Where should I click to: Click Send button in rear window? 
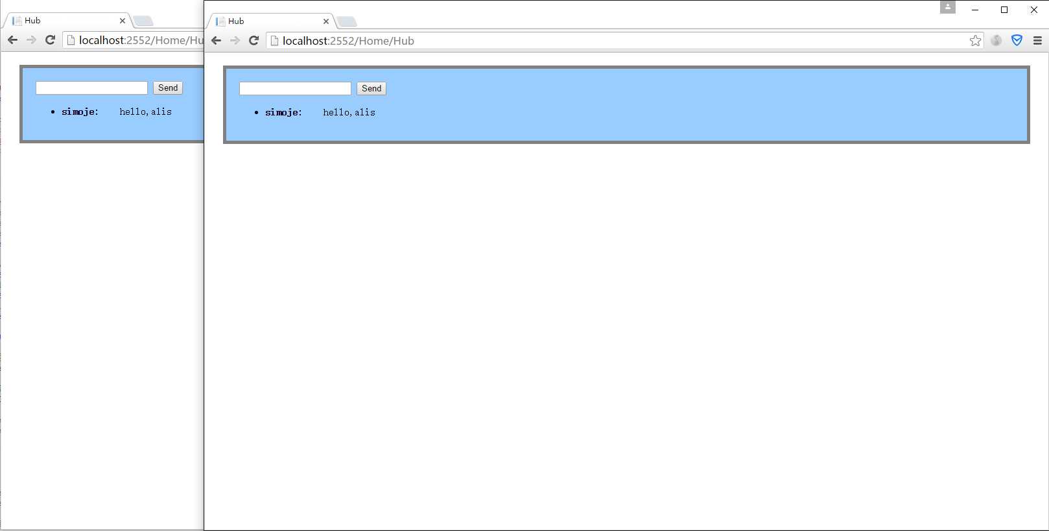point(168,88)
